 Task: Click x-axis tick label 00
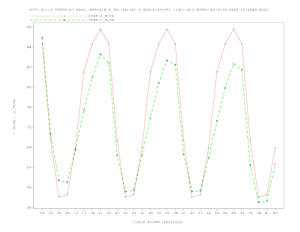point(42,213)
